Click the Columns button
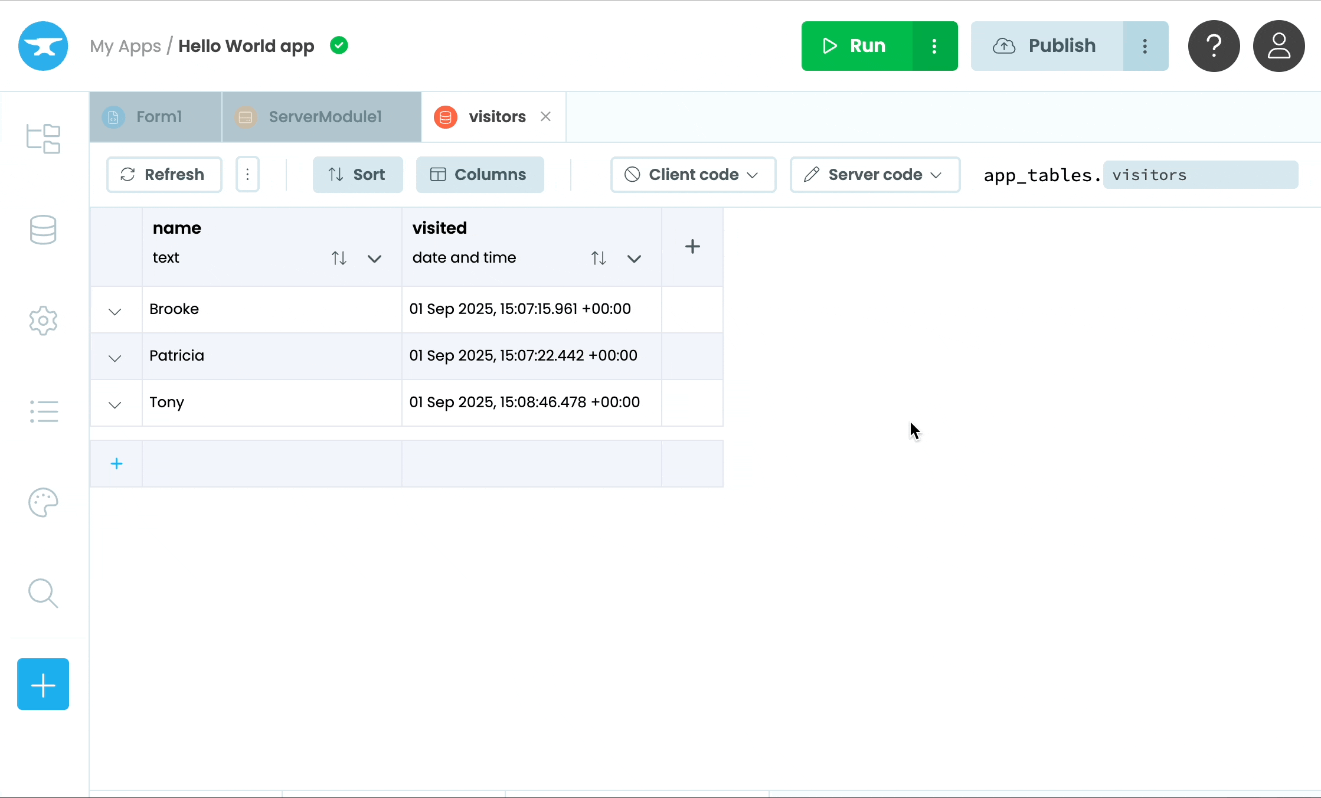The width and height of the screenshot is (1321, 798). (x=480, y=174)
